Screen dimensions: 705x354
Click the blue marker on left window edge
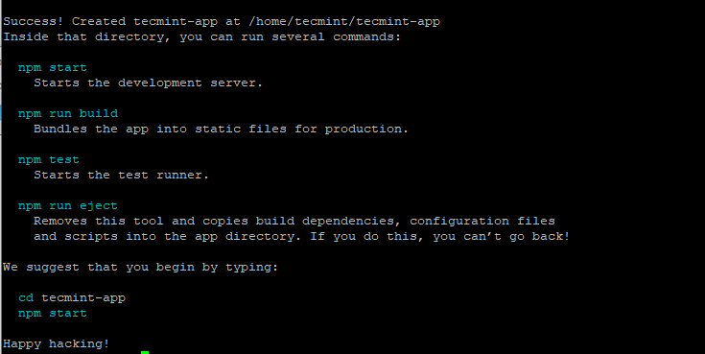coord(1,112)
